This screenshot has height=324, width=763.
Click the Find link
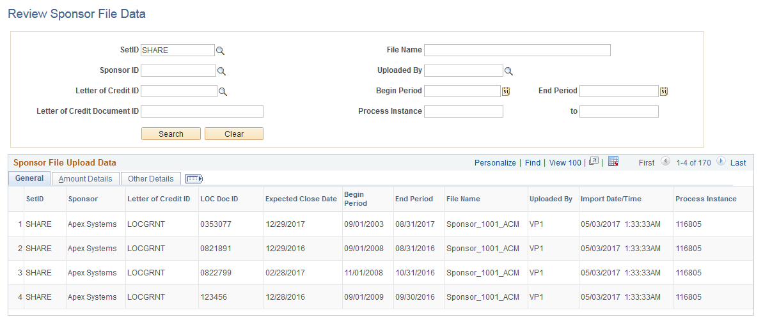click(532, 163)
